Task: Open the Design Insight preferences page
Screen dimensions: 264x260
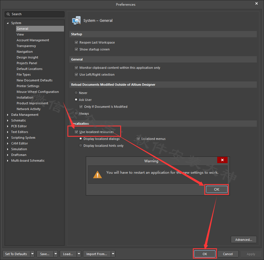Action: 27,57
